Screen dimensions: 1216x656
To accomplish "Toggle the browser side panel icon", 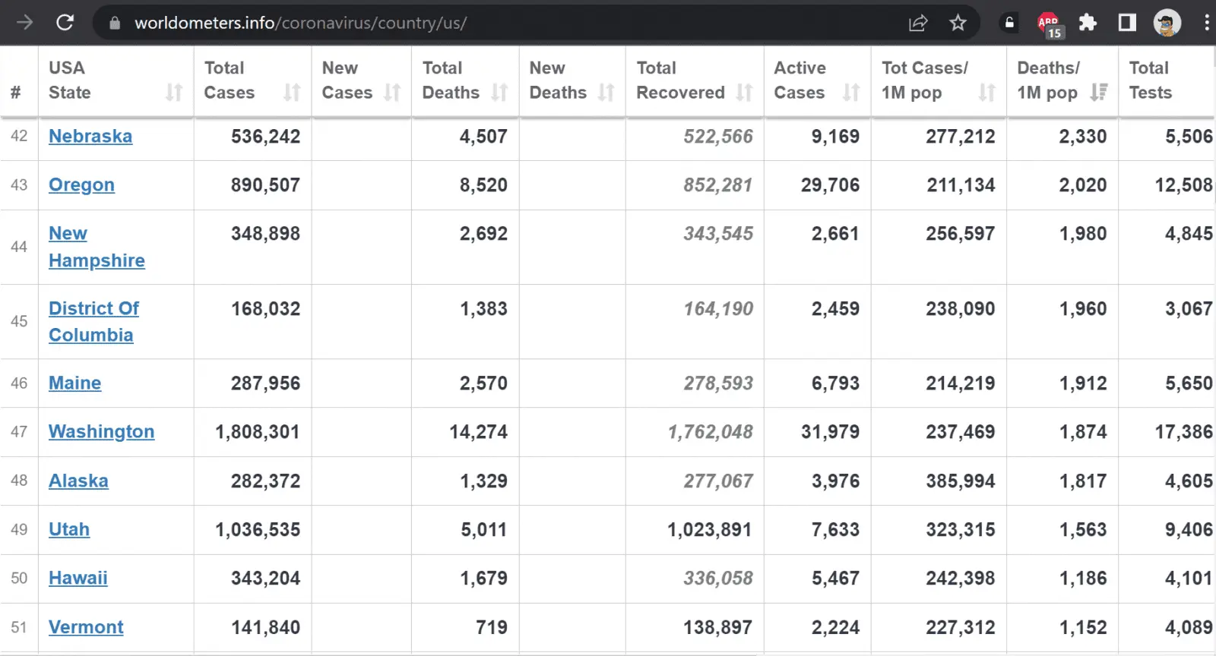I will pos(1127,23).
